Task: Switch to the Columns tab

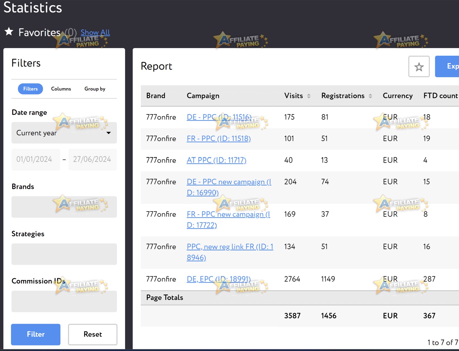Action: (61, 89)
